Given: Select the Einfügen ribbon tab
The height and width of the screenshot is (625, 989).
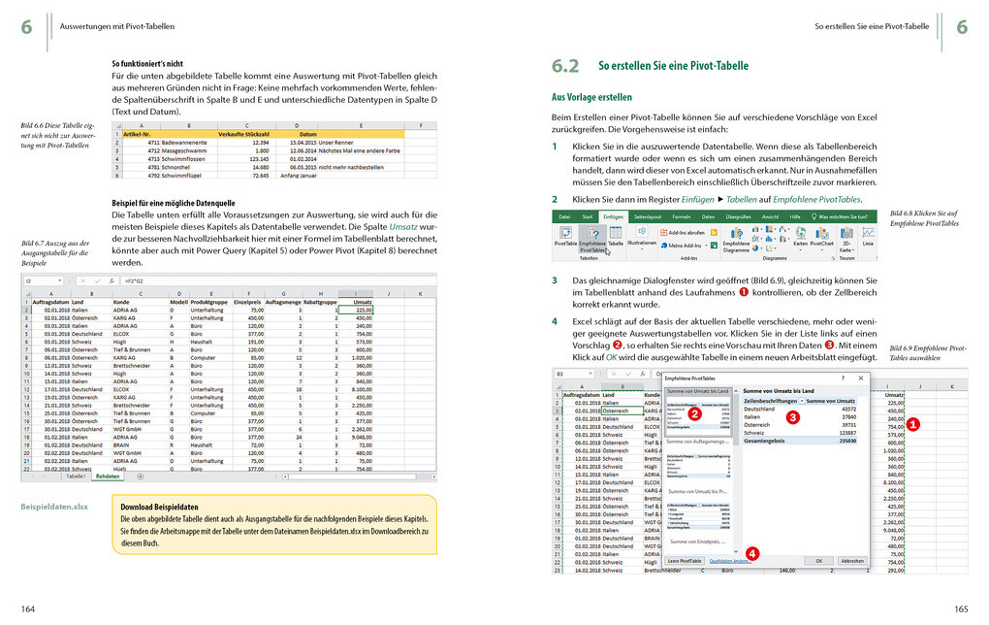Looking at the screenshot, I should 614,216.
